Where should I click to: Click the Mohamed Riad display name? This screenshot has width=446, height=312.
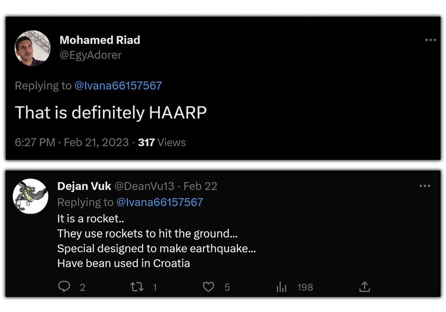coord(100,40)
